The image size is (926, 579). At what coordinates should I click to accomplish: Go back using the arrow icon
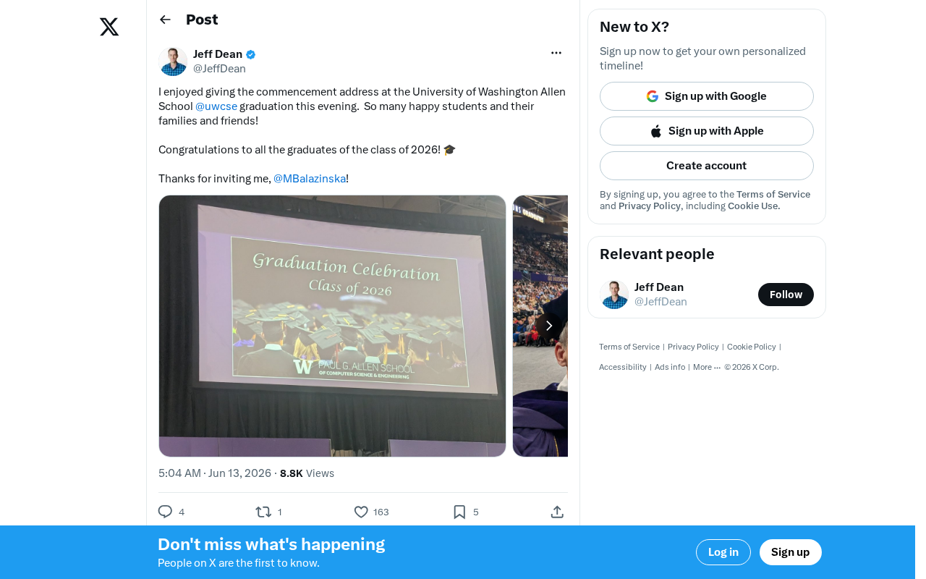pyautogui.click(x=165, y=20)
